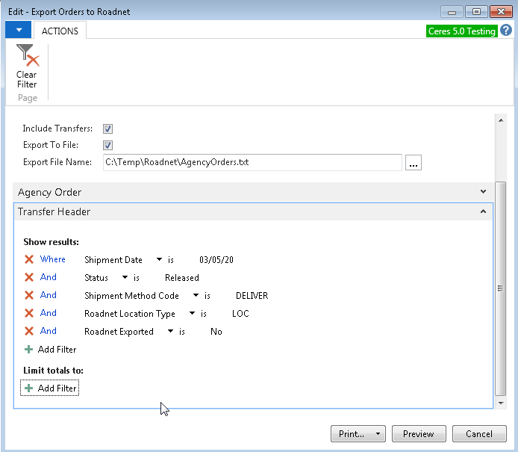Screen dimensions: 518x452
Task: Collapse the Transfer Header section
Action: click(x=483, y=211)
